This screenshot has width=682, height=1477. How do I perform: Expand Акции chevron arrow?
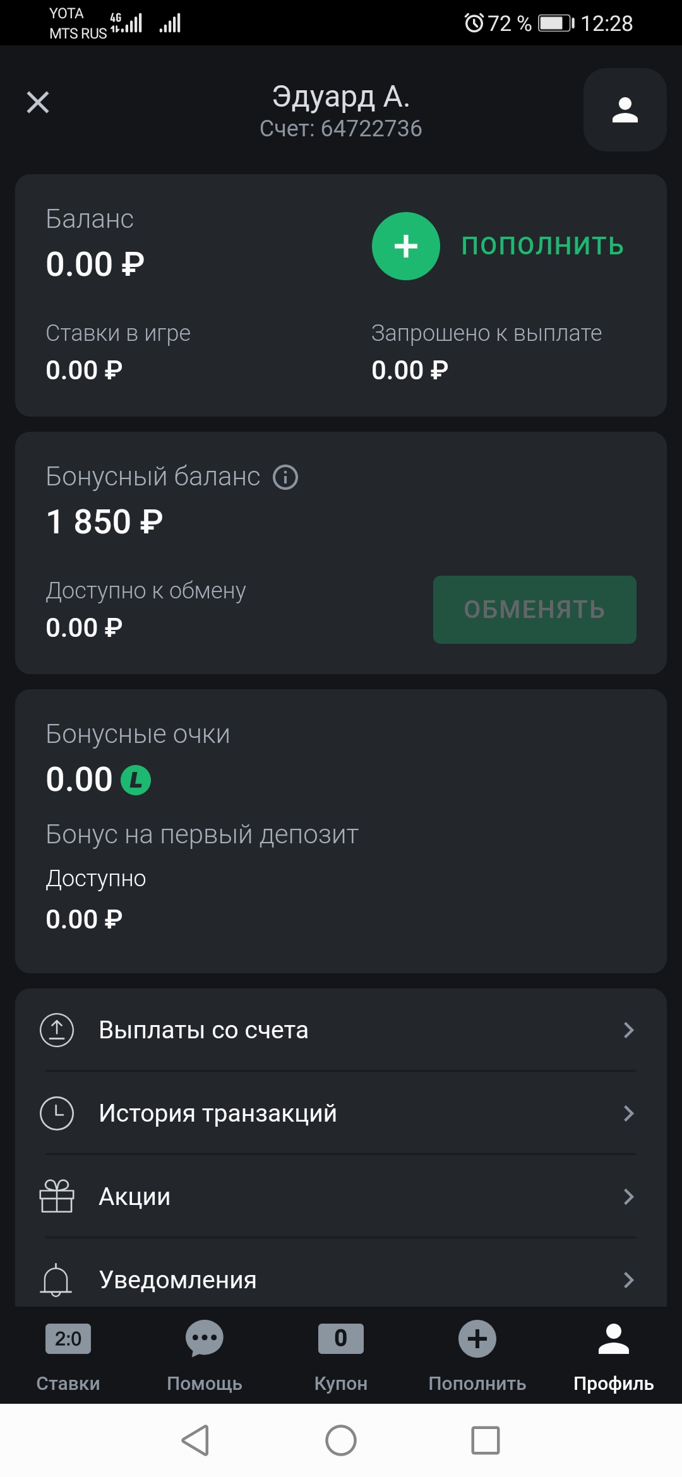(x=628, y=1197)
